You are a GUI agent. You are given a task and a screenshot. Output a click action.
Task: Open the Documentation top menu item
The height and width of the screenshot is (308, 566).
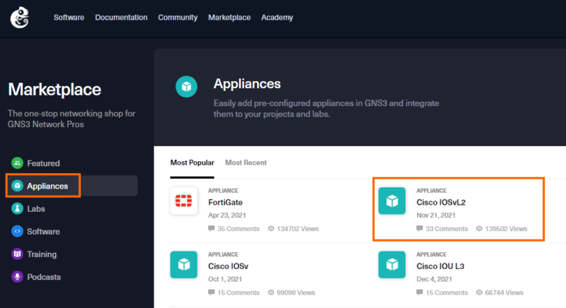121,18
